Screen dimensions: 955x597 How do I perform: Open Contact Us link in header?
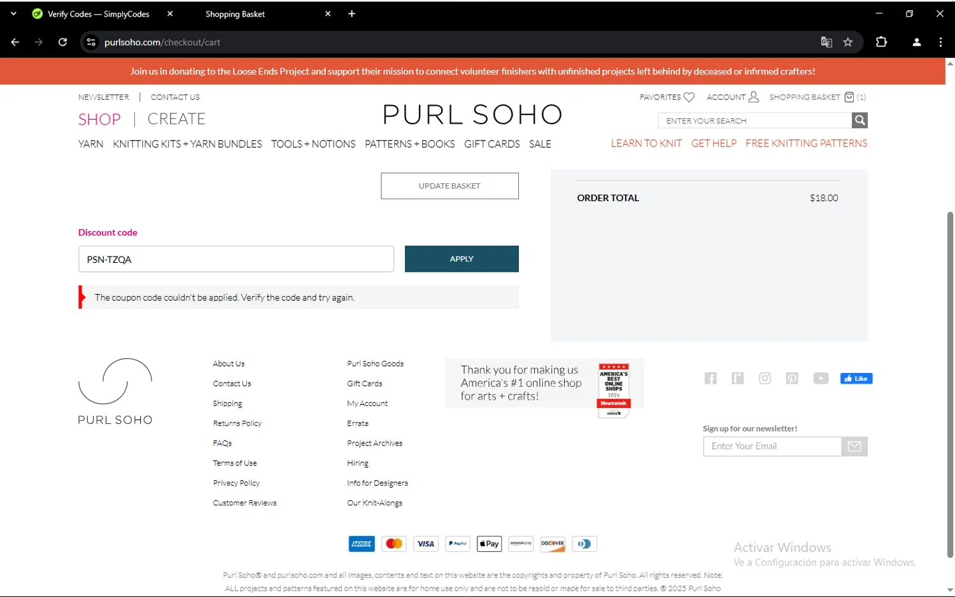(x=175, y=97)
